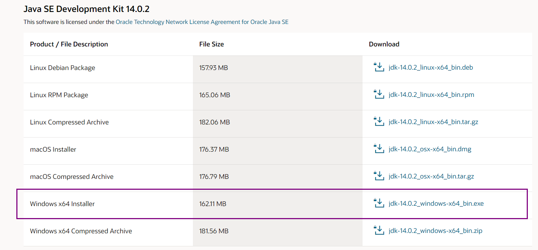Click the Java SE Development Kit 14.0.2 heading
This screenshot has width=538, height=250.
[86, 9]
